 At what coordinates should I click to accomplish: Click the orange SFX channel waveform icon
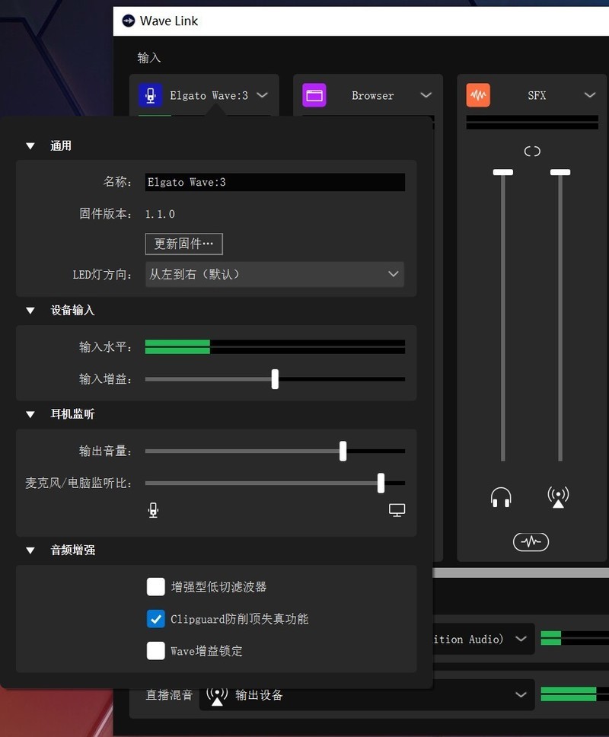tap(478, 94)
